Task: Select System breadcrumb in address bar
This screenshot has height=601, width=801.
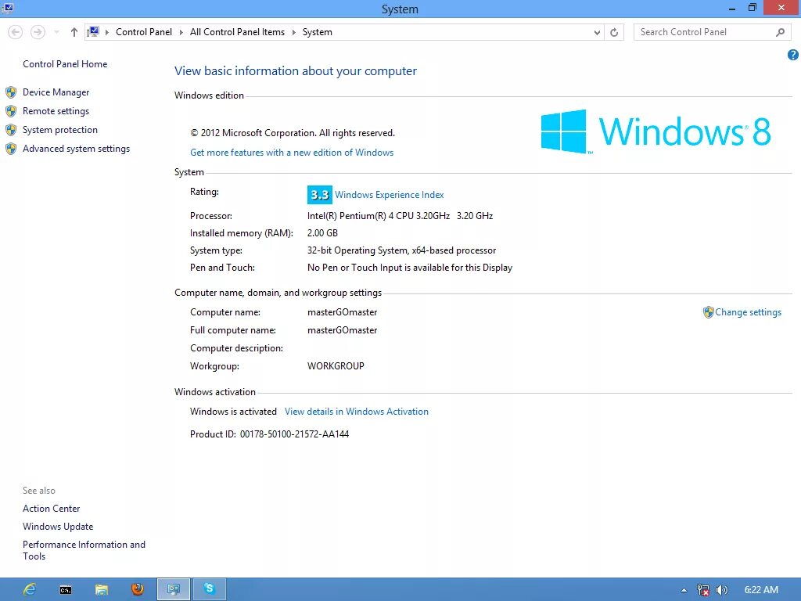Action: coord(318,32)
